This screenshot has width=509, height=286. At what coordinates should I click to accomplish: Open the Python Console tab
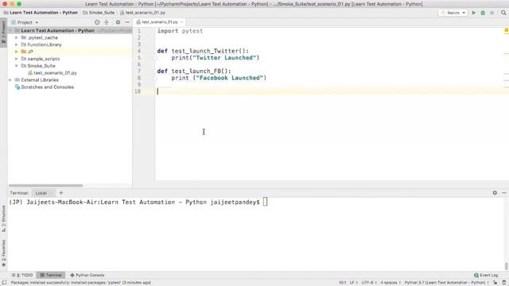pyautogui.click(x=87, y=275)
